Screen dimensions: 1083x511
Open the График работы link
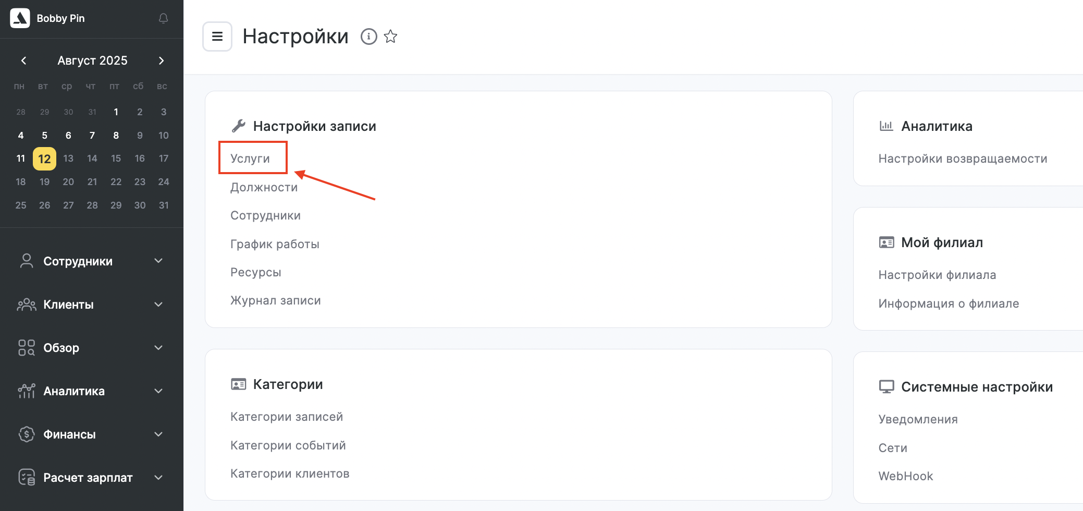click(x=275, y=244)
